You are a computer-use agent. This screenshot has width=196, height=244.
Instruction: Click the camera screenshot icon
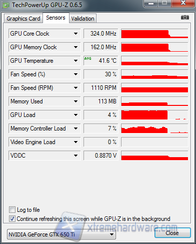[185, 18]
